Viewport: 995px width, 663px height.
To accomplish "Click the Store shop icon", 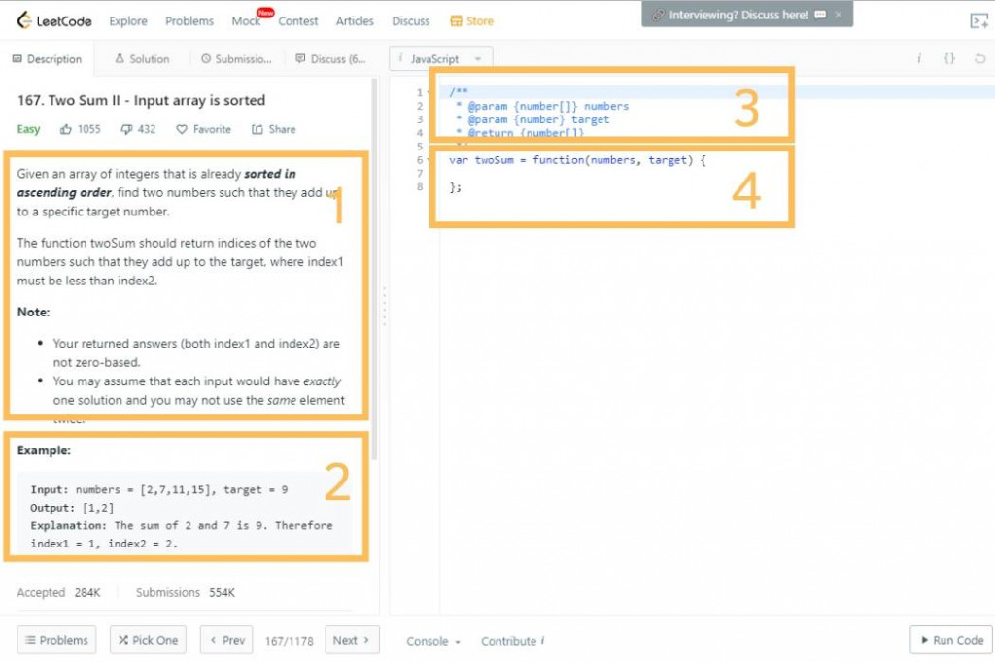I will [457, 21].
